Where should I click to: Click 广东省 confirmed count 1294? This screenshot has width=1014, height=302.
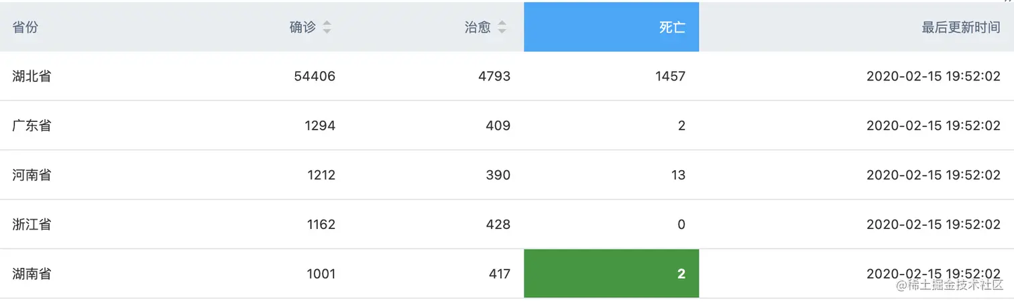pyautogui.click(x=319, y=126)
